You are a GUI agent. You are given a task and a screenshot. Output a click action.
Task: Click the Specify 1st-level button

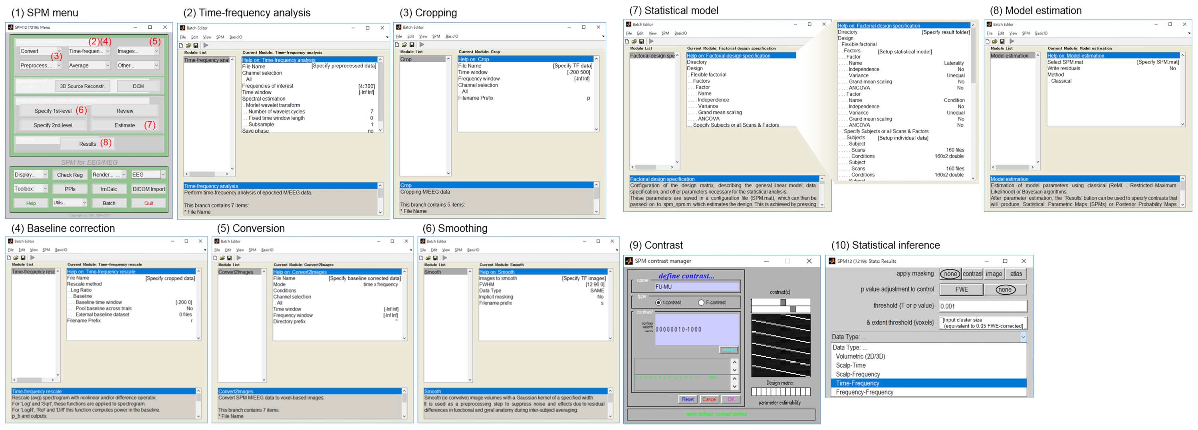click(53, 111)
